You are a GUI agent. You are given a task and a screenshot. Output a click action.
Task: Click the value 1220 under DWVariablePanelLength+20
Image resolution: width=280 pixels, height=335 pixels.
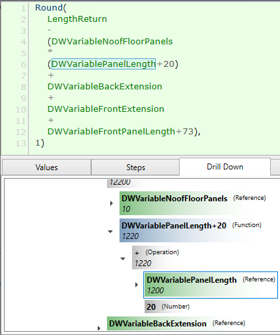click(x=130, y=236)
